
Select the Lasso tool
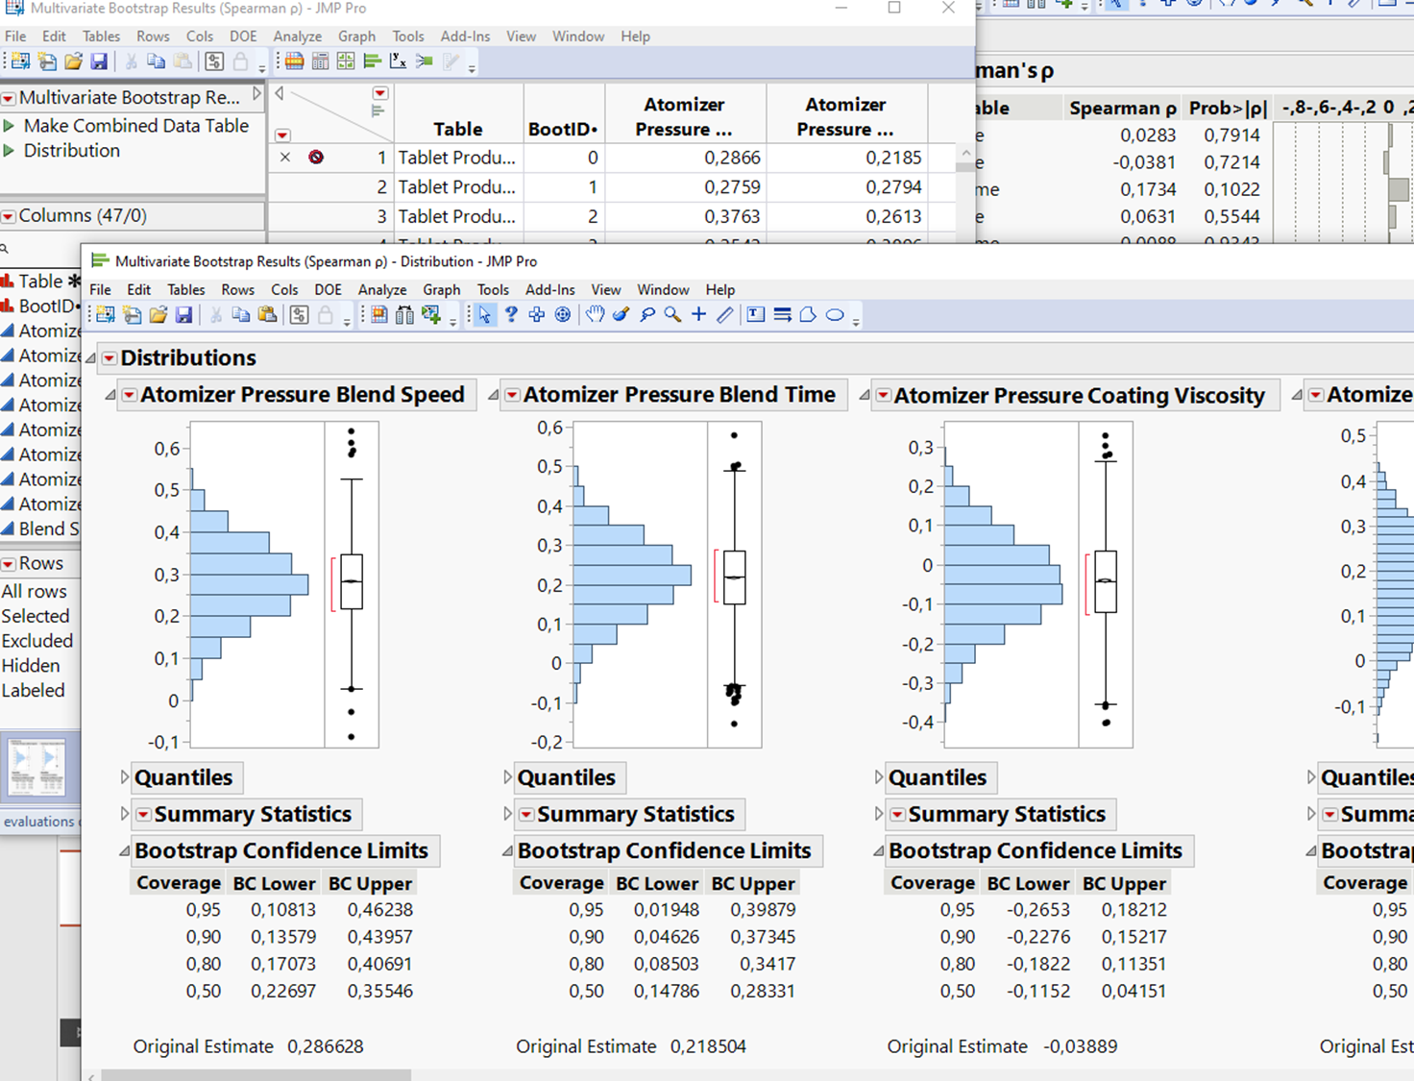click(647, 314)
